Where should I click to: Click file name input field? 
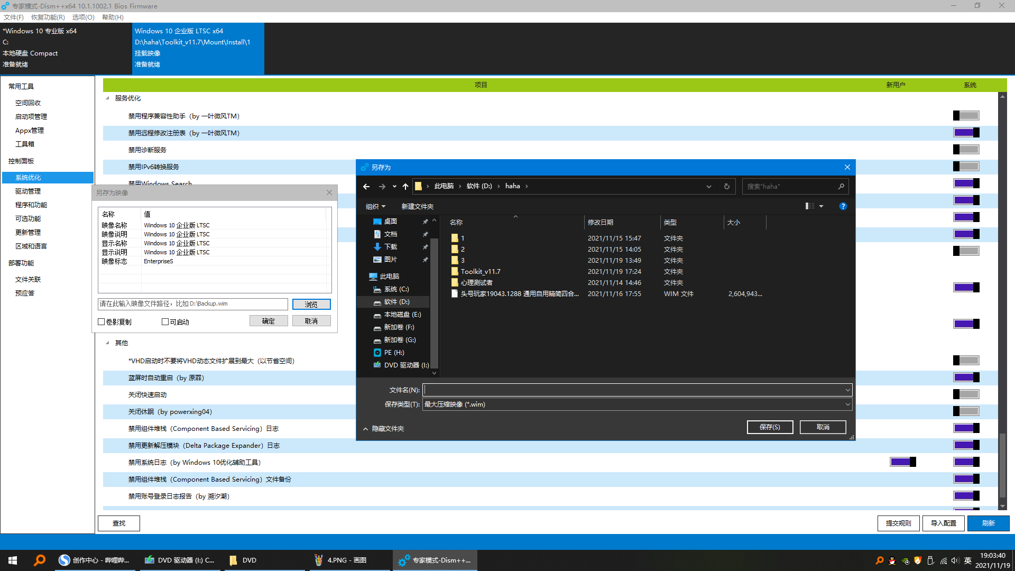point(633,390)
